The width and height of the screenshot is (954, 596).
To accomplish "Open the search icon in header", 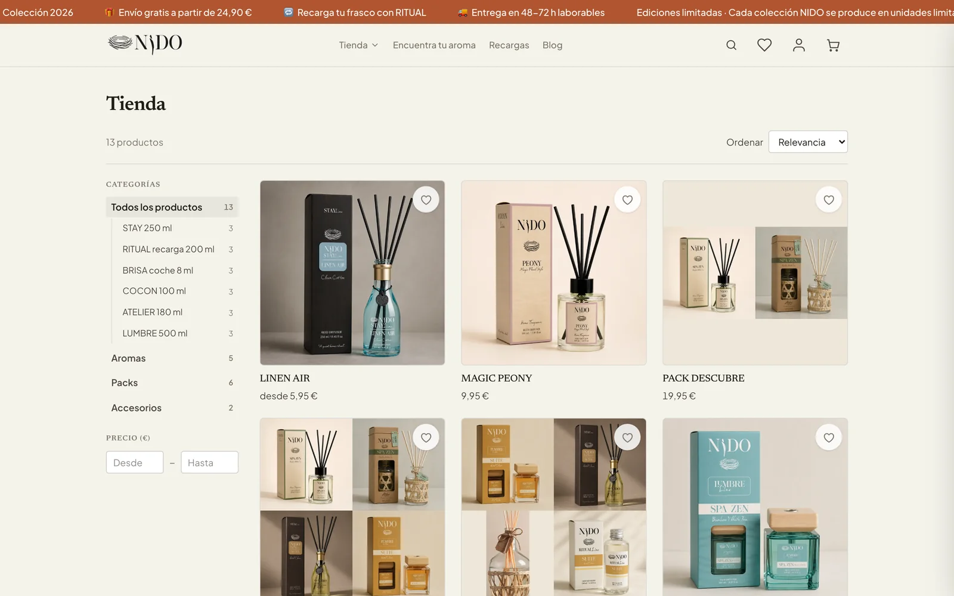I will 731,45.
